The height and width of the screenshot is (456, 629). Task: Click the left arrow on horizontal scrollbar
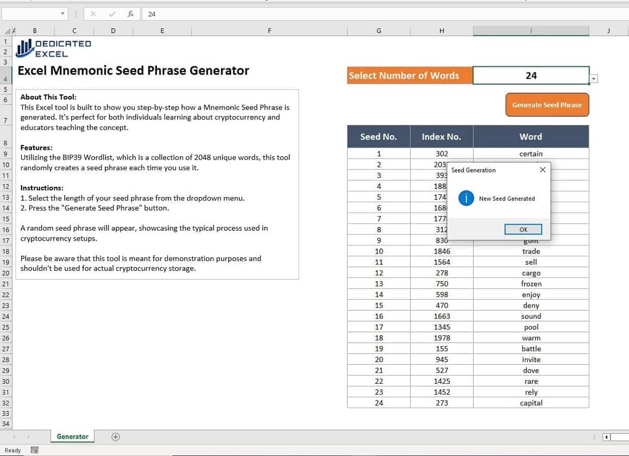point(607,436)
